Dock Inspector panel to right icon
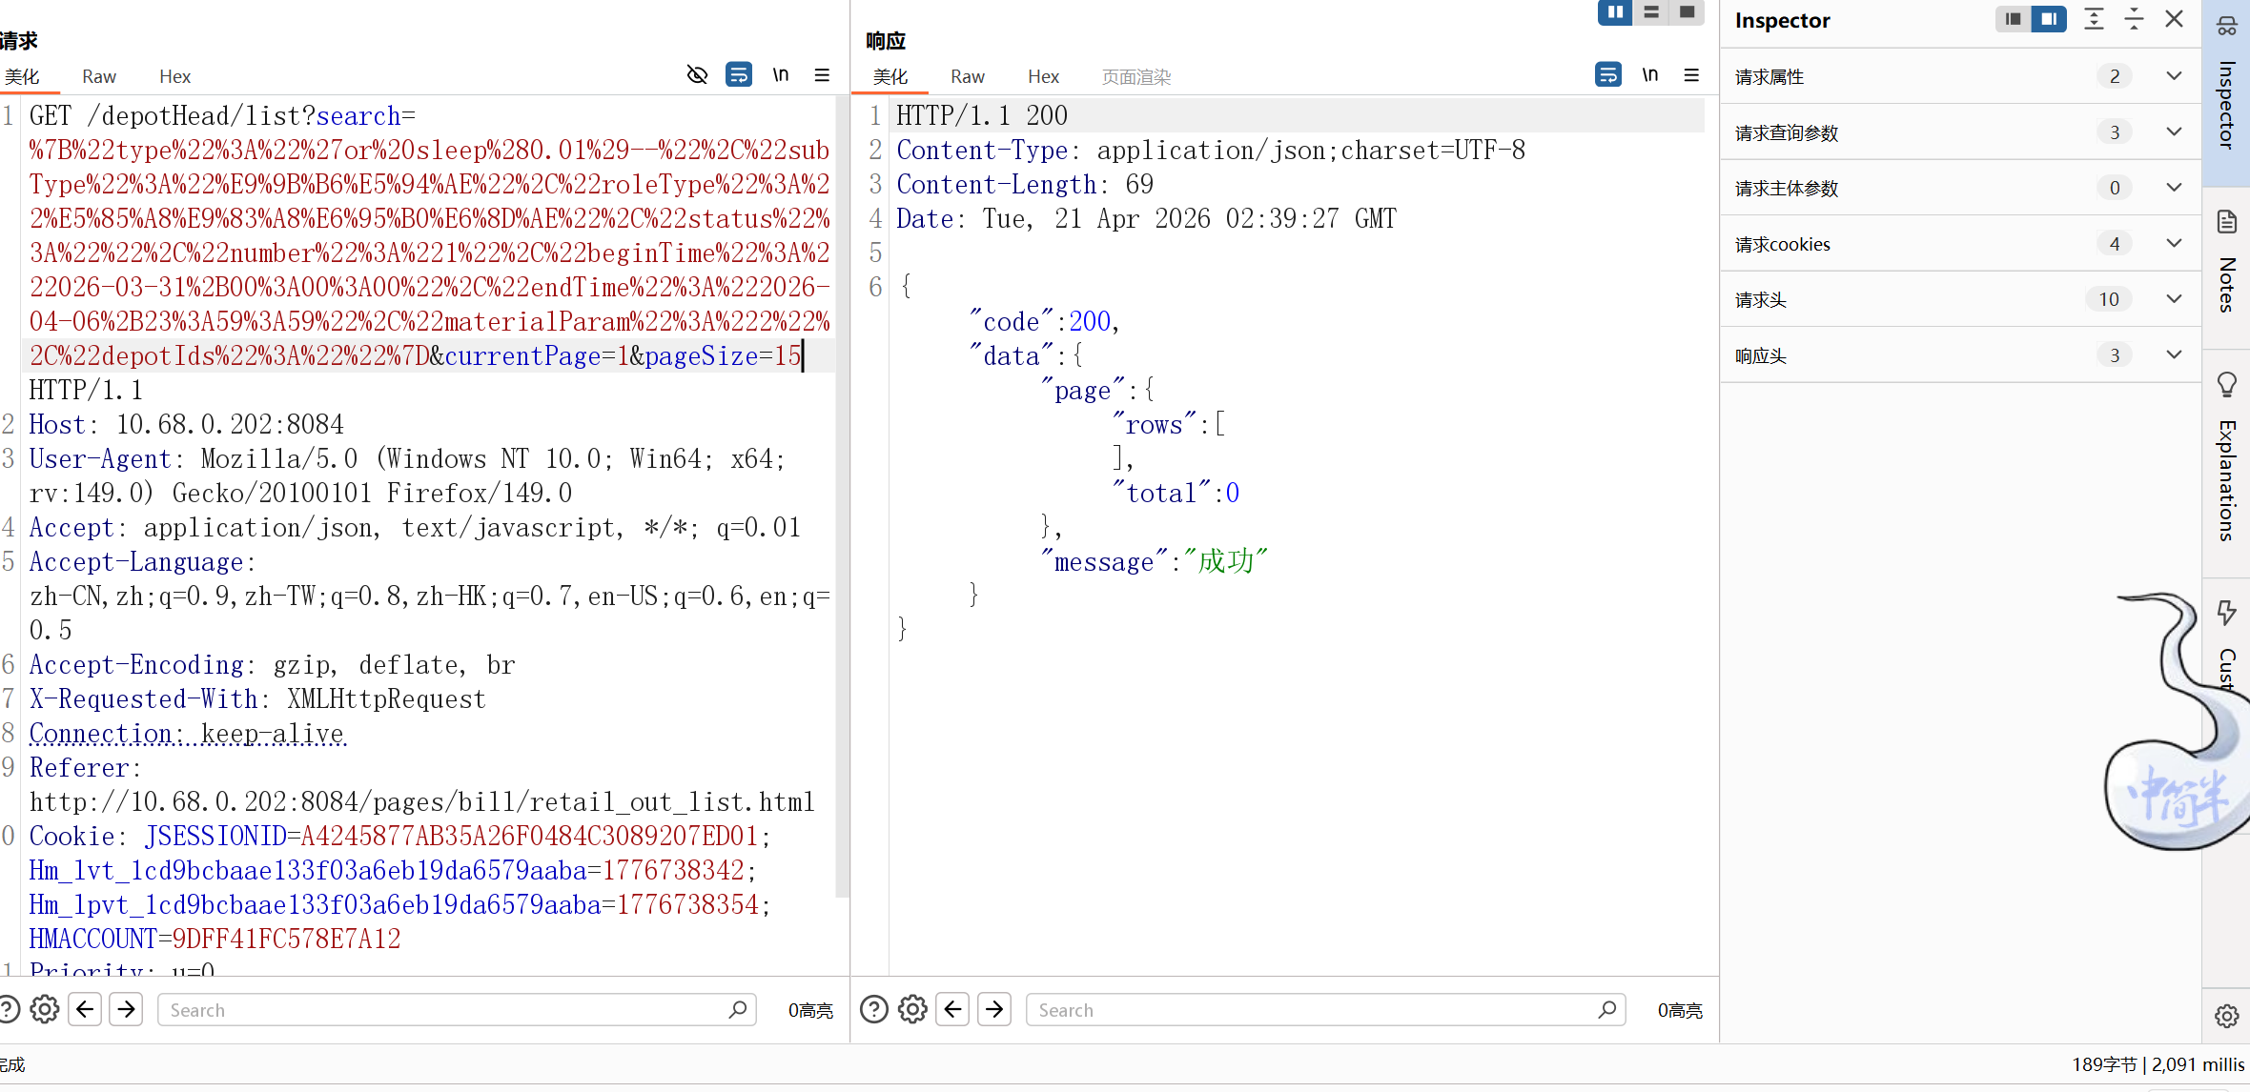 click(x=2049, y=19)
